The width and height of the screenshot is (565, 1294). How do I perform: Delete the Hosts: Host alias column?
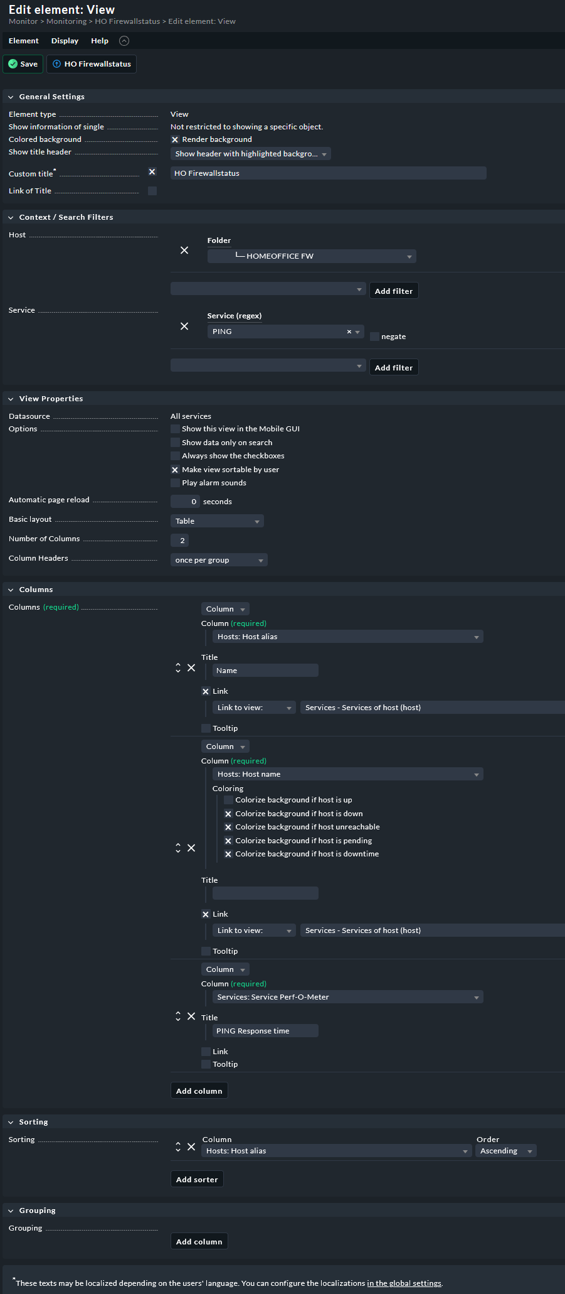(191, 667)
